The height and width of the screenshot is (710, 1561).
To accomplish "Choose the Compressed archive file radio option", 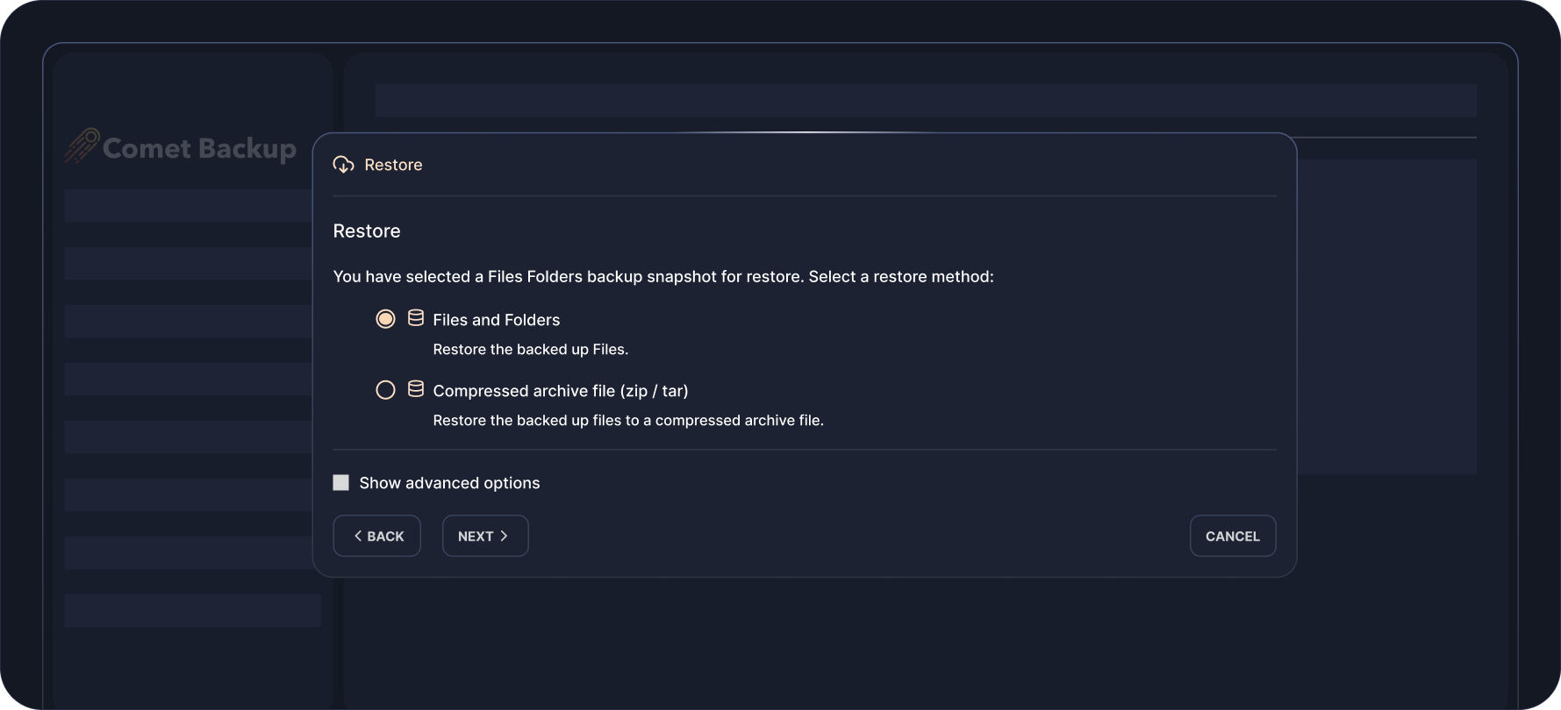I will coord(385,390).
